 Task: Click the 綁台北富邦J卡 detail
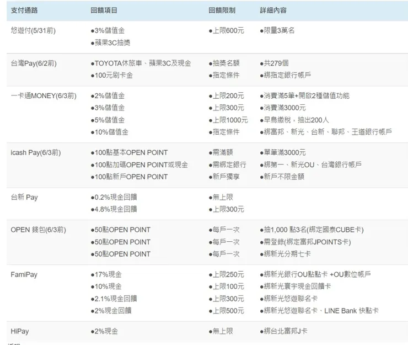click(283, 332)
